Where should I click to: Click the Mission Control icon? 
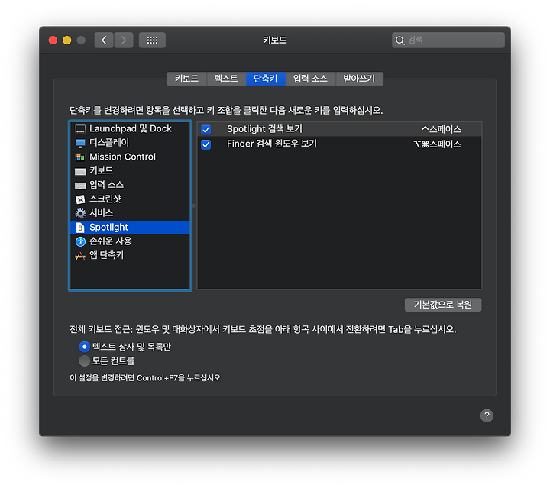click(80, 157)
